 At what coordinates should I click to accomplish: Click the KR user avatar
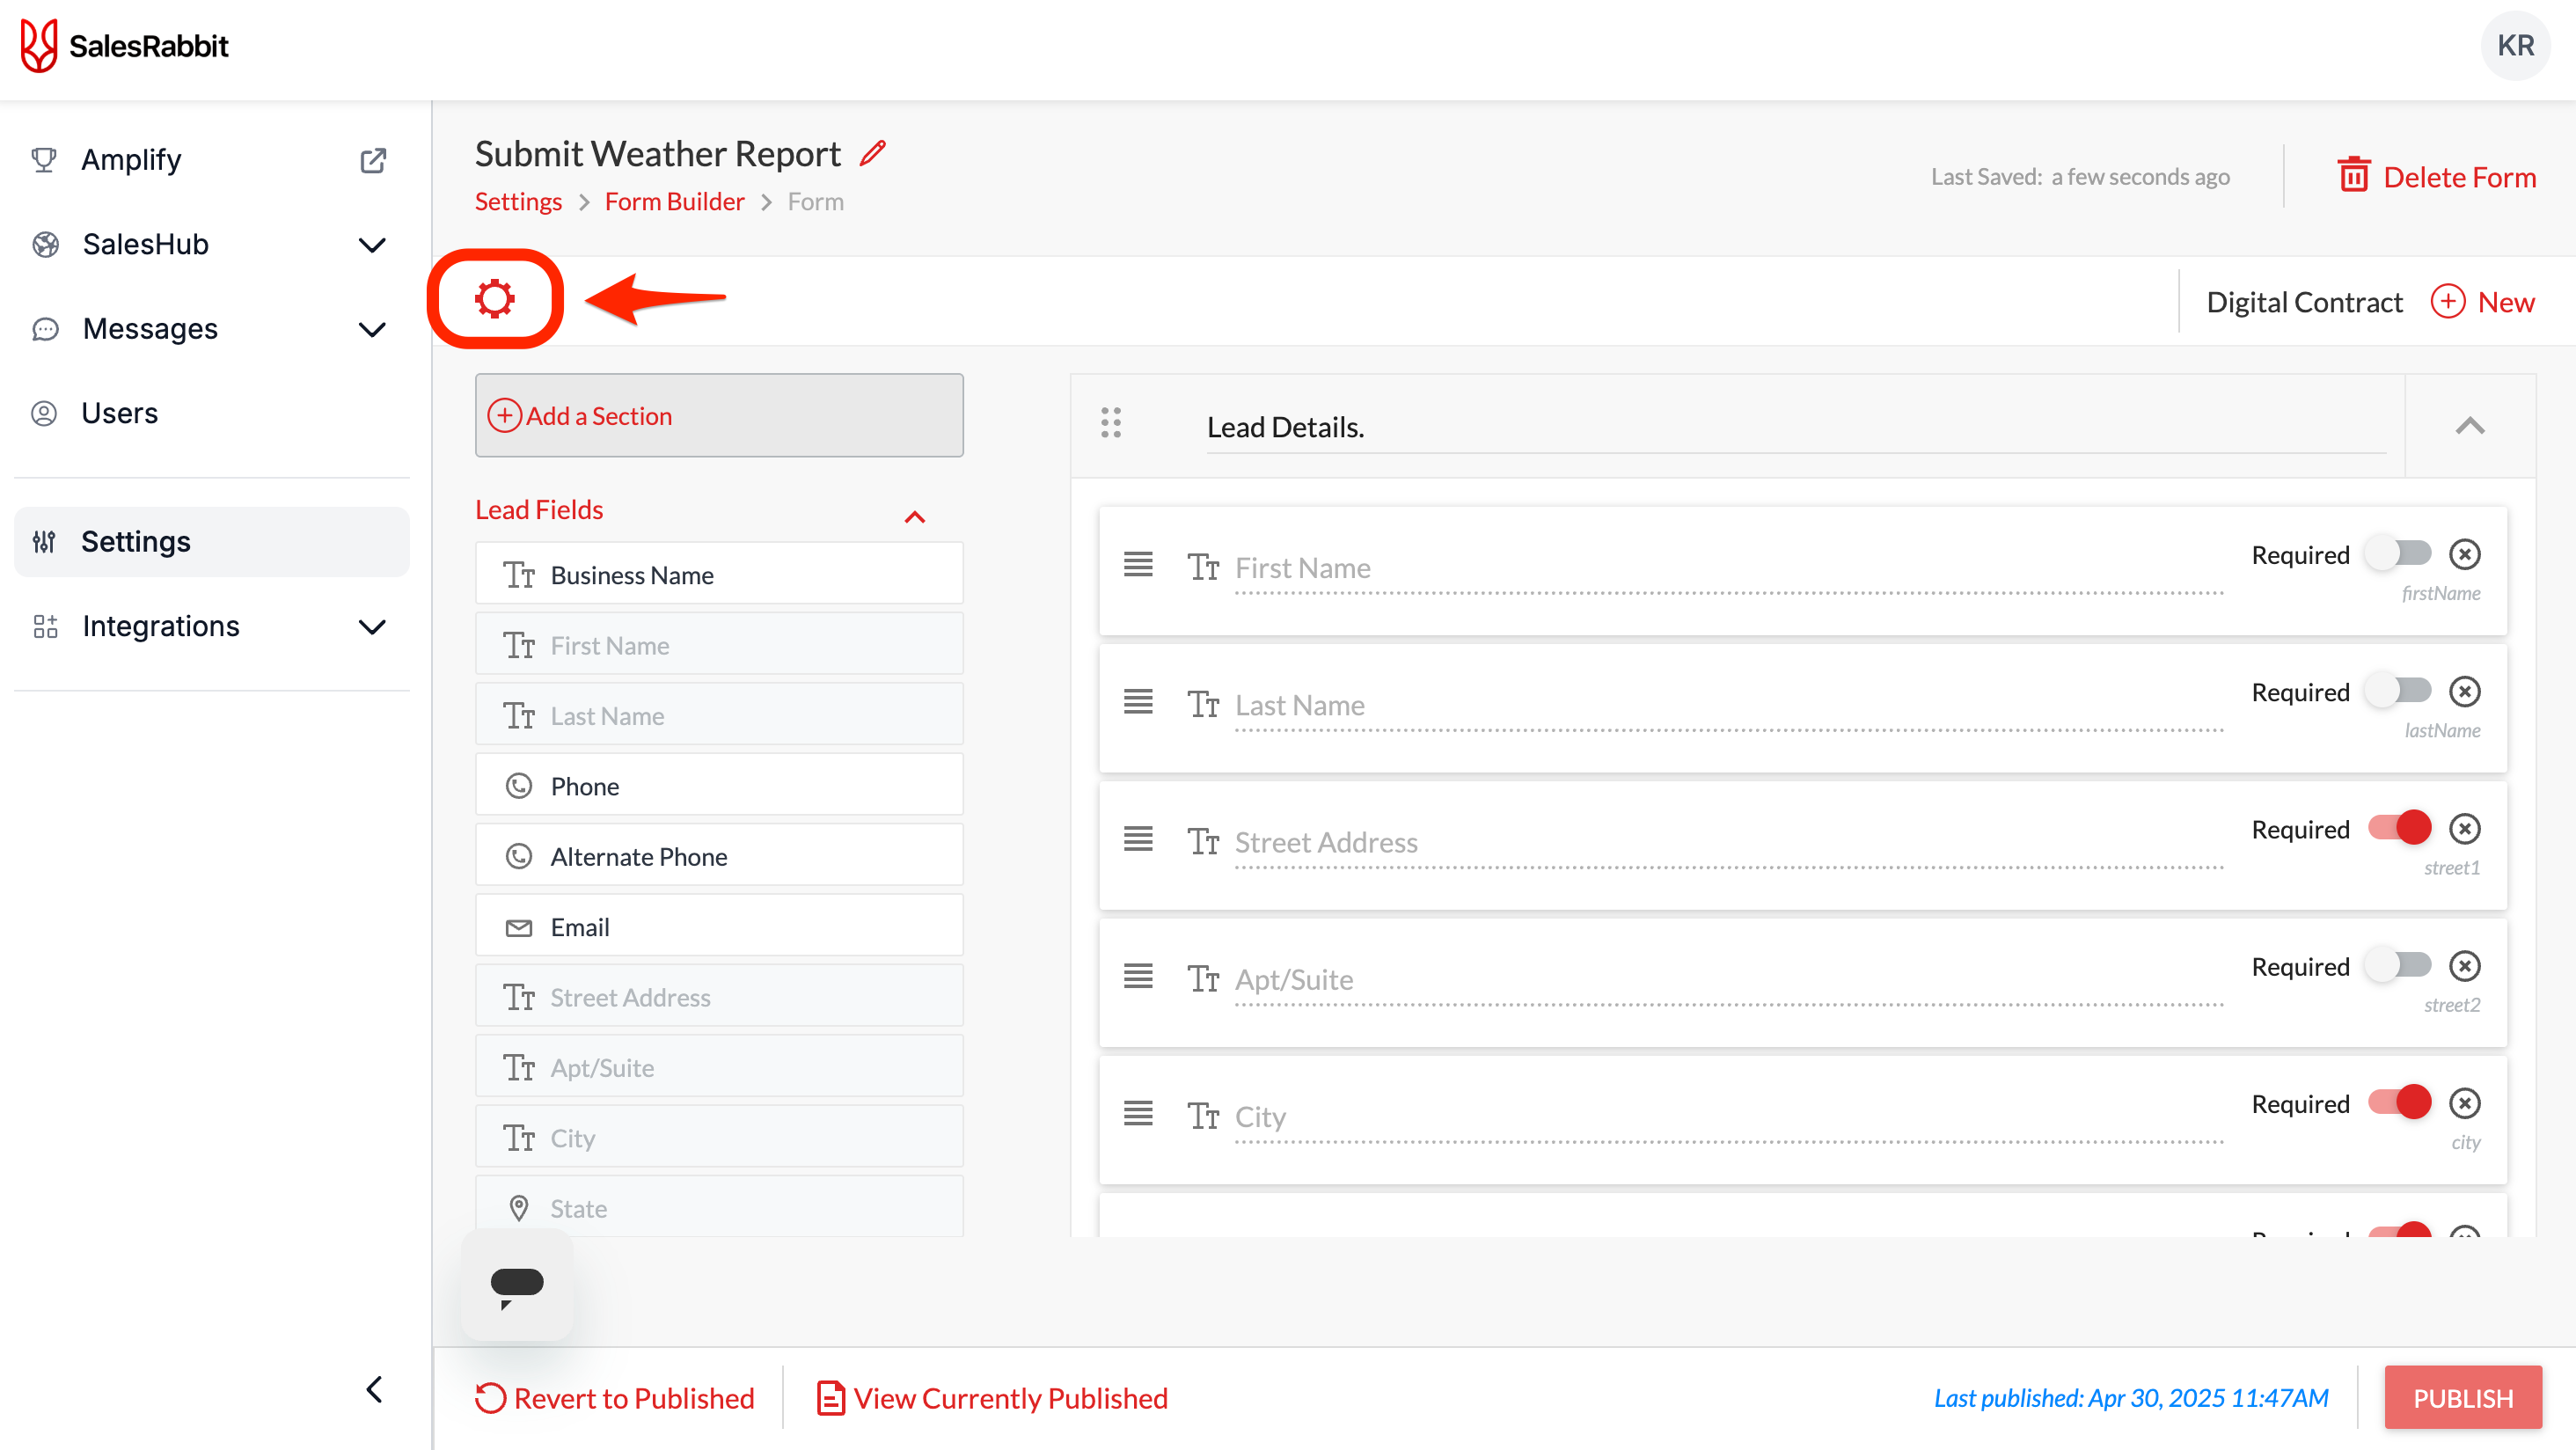click(2514, 46)
